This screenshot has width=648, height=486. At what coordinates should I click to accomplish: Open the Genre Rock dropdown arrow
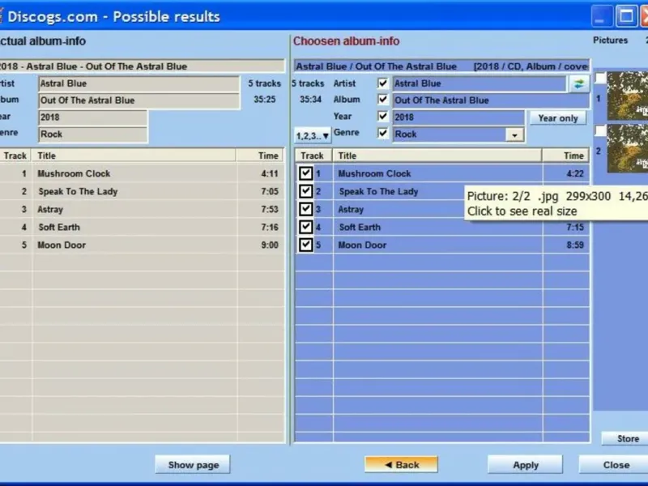(x=514, y=134)
